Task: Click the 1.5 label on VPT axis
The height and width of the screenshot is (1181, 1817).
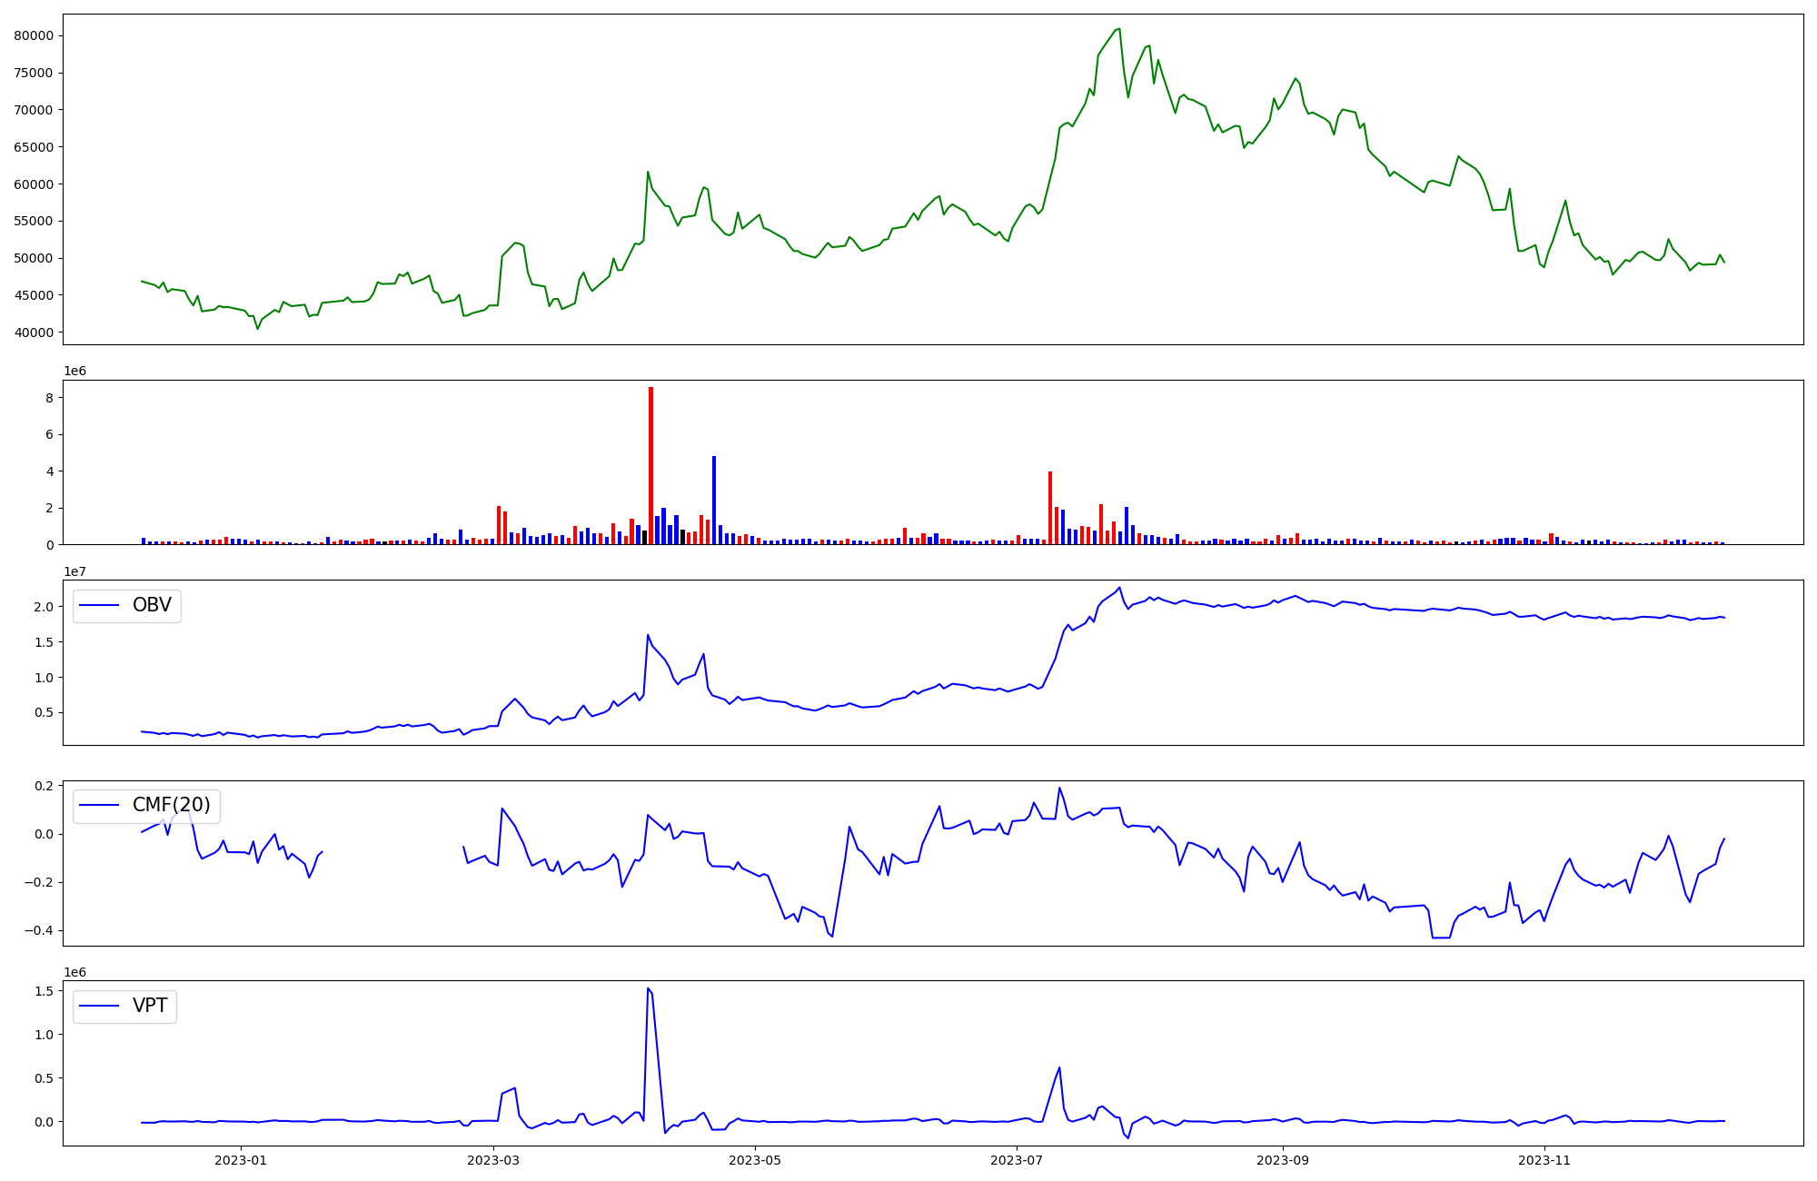Action: (45, 991)
